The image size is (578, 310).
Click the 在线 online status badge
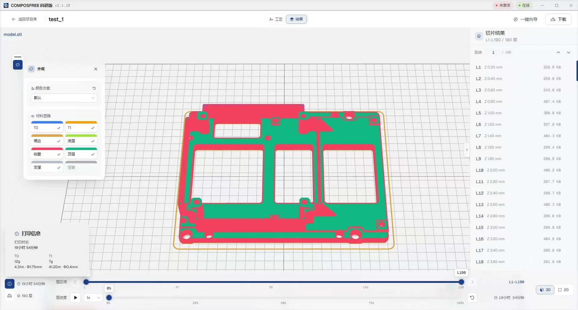(x=524, y=5)
